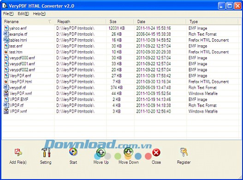Click the Move Up arrow icon
The width and height of the screenshot is (243, 180).
[x=101, y=152]
